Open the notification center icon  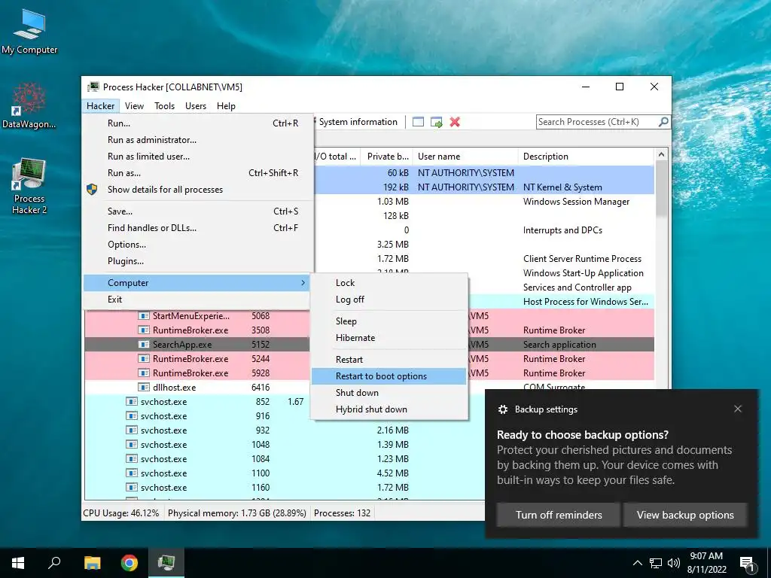[x=747, y=564]
